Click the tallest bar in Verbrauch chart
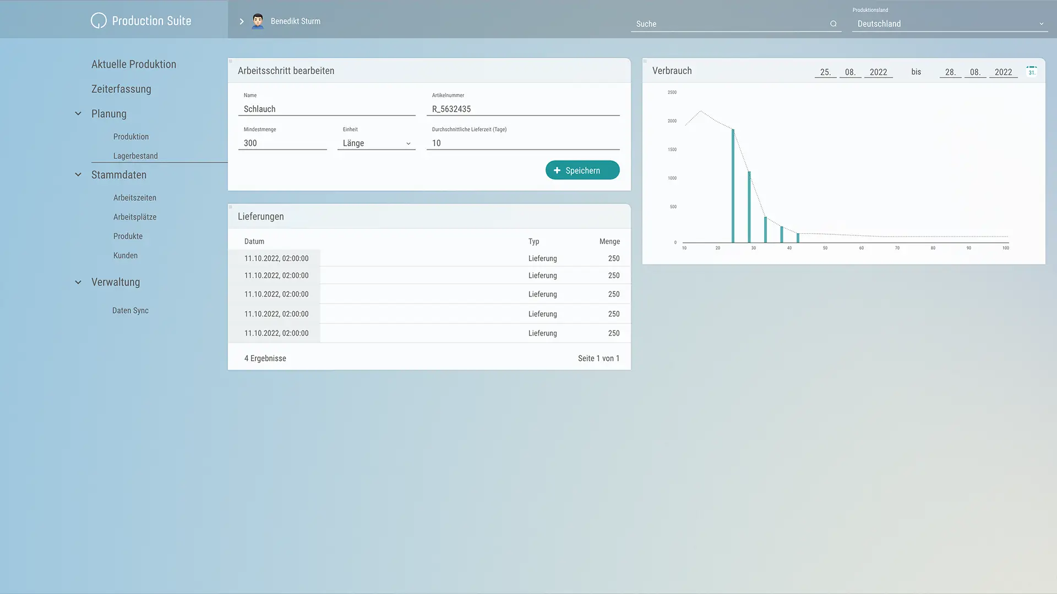Viewport: 1057px width, 594px height. click(x=733, y=187)
